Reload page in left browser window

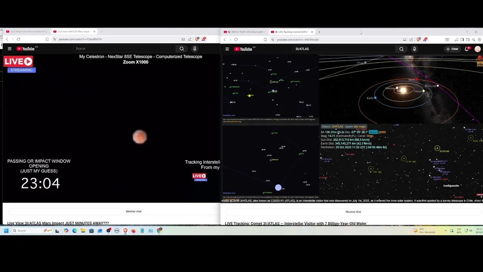click(18, 39)
